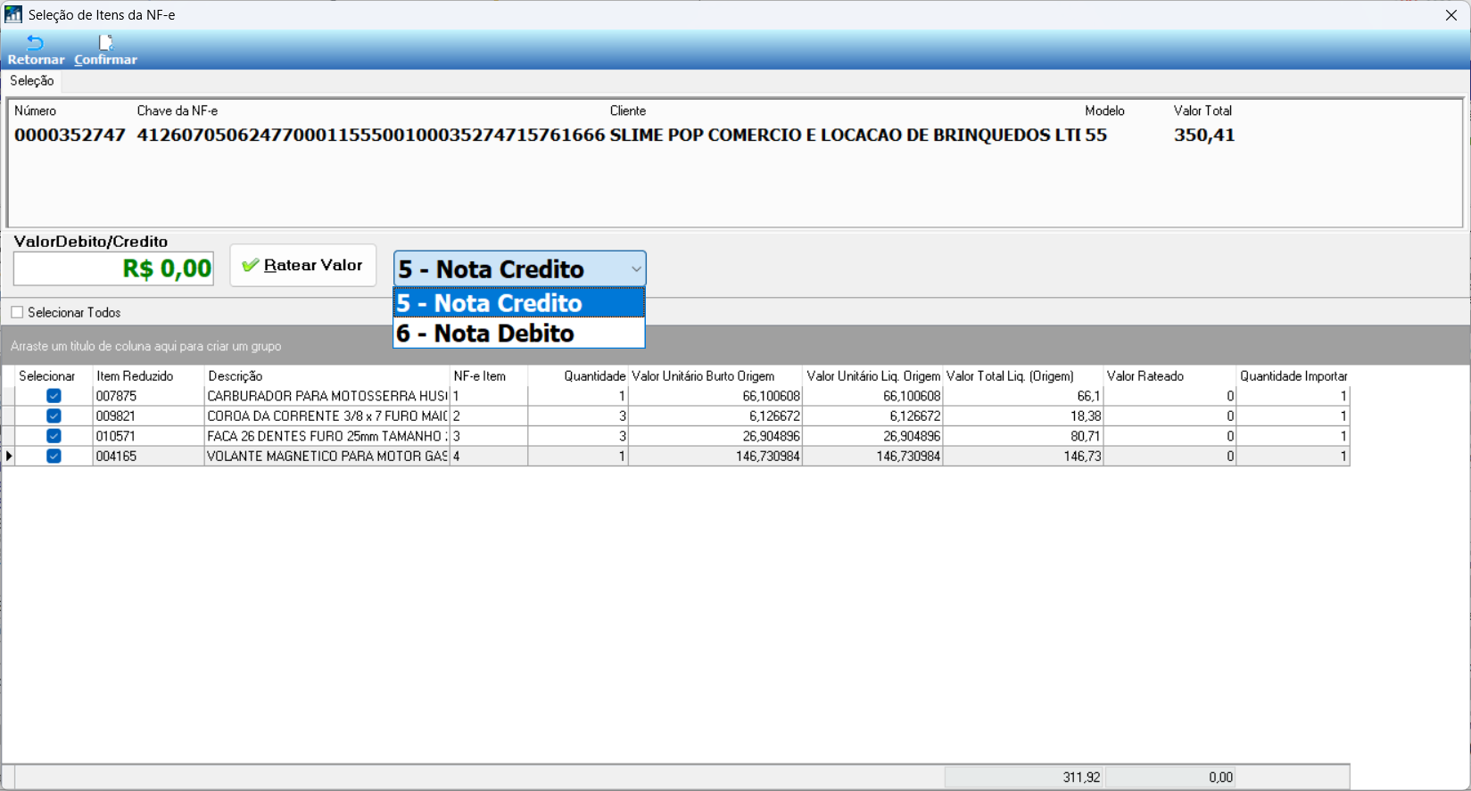
Task: Sort by the Item Reduzido column header
Action: pyautogui.click(x=148, y=376)
